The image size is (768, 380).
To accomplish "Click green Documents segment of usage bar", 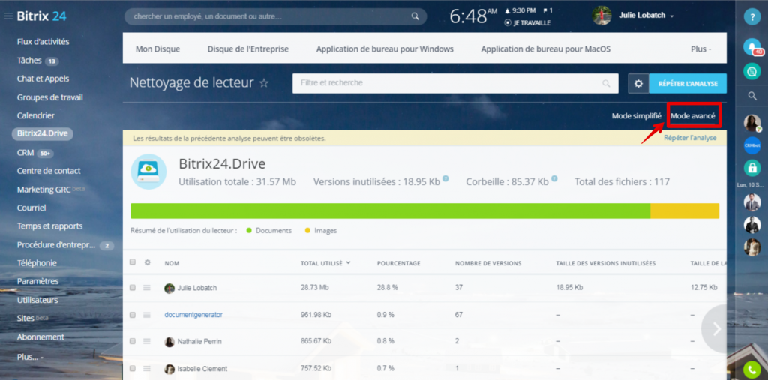I will [390, 211].
